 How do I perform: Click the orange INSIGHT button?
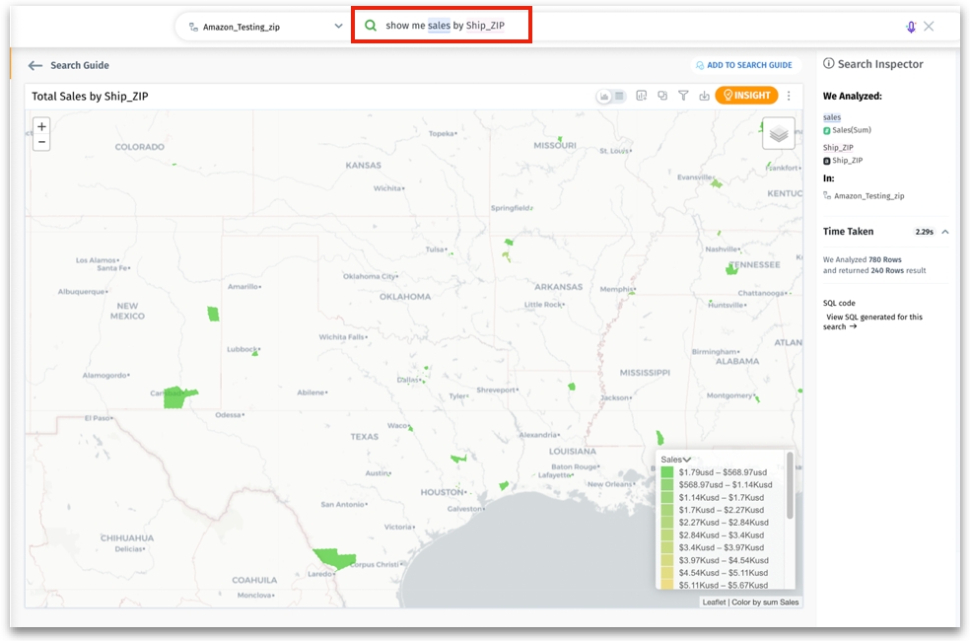pyautogui.click(x=746, y=96)
